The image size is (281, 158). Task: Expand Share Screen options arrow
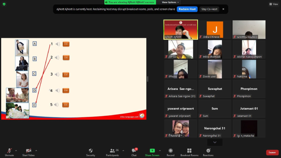point(160,150)
